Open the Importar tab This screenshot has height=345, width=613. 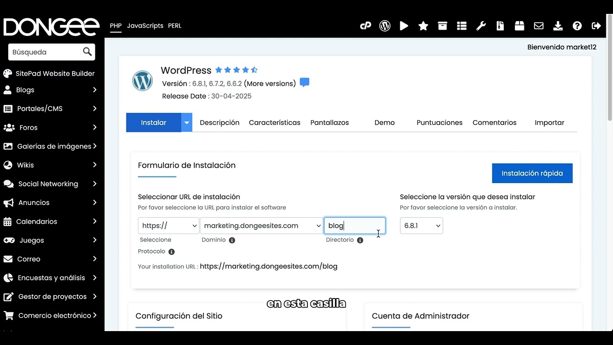pos(549,123)
